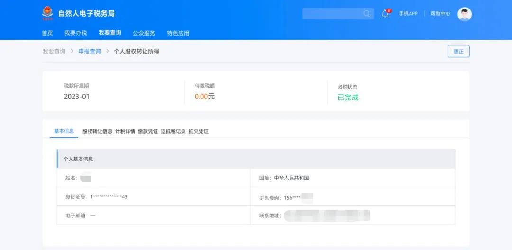Switch to 退抵税记录 tab
This screenshot has width=512, height=250.
coord(173,131)
